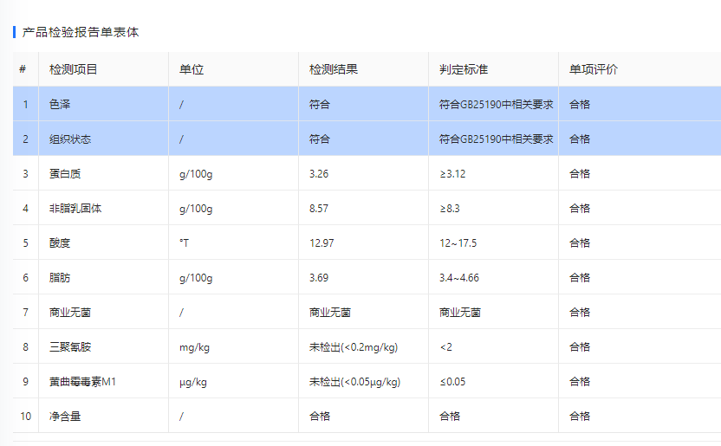Viewport: 721px width, 446px height.
Task: Click the 组织状态 cell in row 2
Action: coord(70,139)
